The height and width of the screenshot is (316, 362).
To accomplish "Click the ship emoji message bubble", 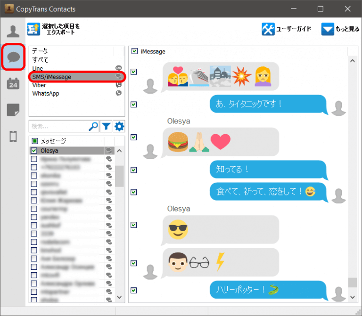I will (x=221, y=77).
